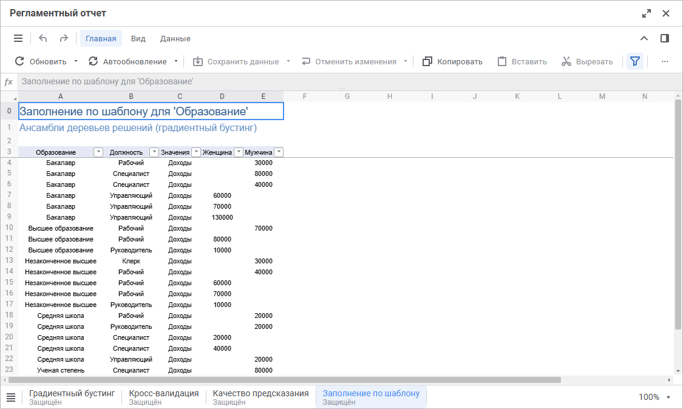The height and width of the screenshot is (409, 683).
Task: Select the Управляющий cell in row 22
Action: (131, 359)
